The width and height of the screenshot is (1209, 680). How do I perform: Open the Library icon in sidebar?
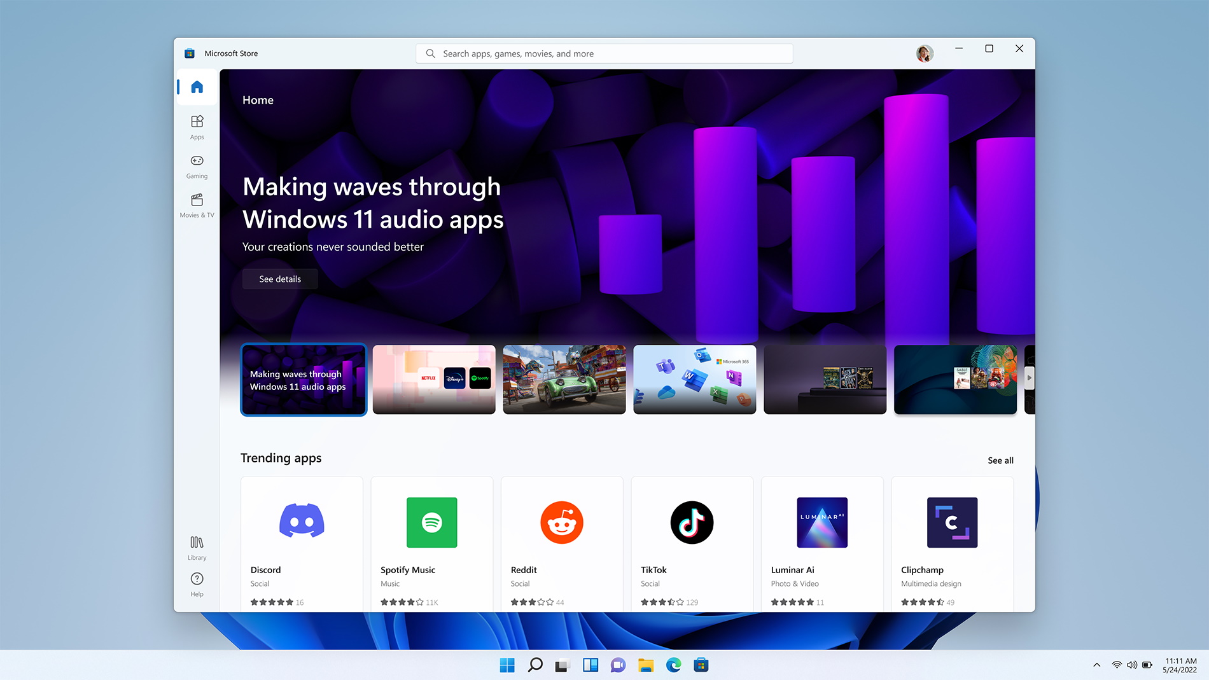197,548
